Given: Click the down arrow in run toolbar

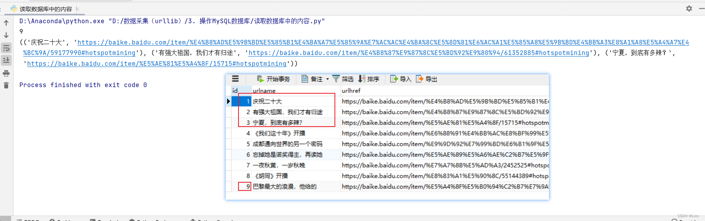Looking at the screenshot, I should click(x=6, y=35).
